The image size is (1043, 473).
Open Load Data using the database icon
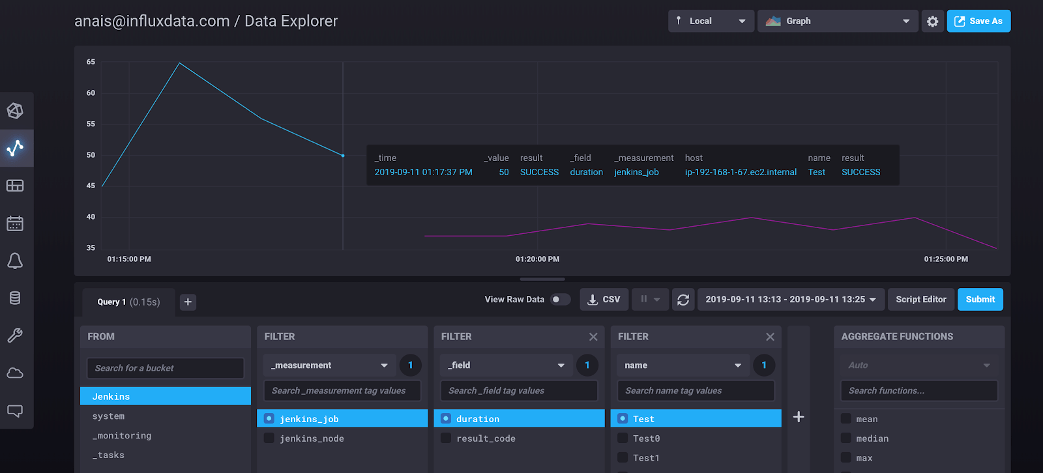point(15,298)
